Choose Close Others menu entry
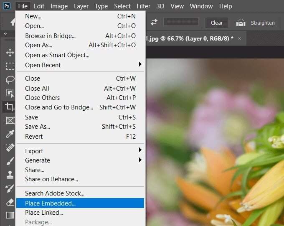284x226 pixels. (80, 98)
